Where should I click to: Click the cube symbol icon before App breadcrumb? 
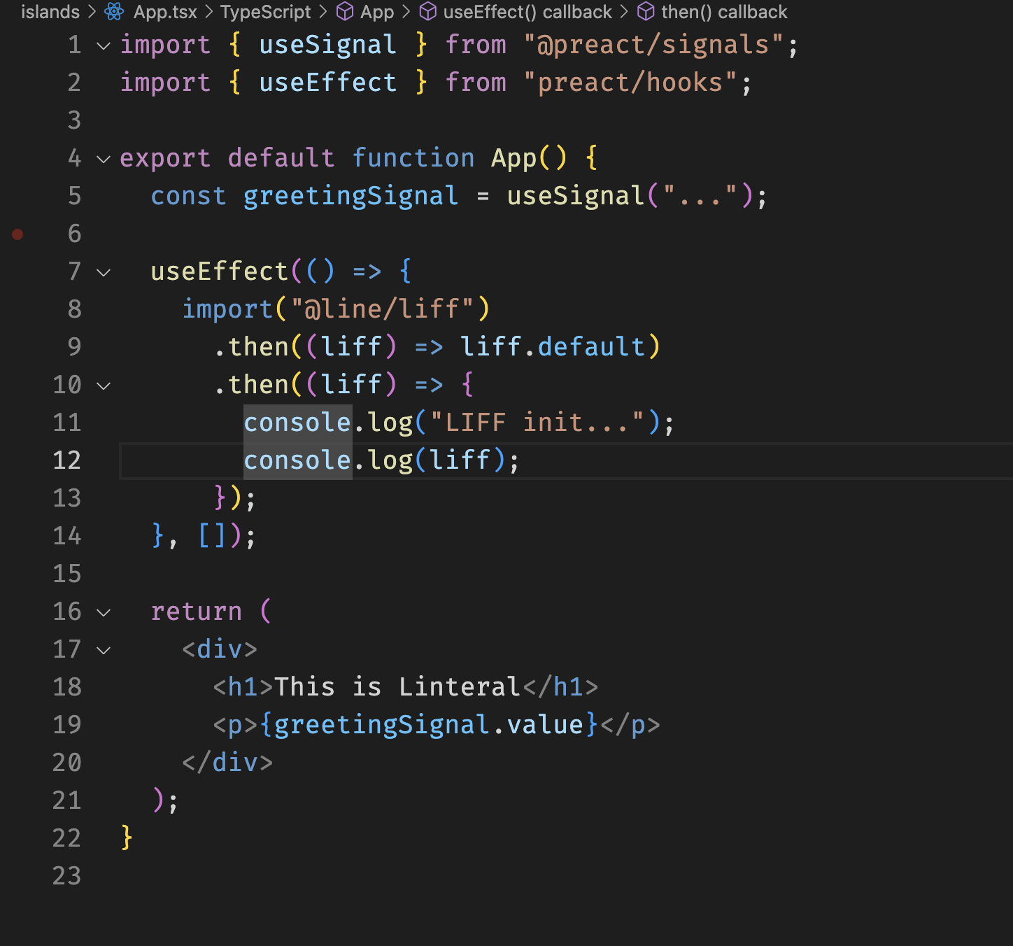point(344,12)
